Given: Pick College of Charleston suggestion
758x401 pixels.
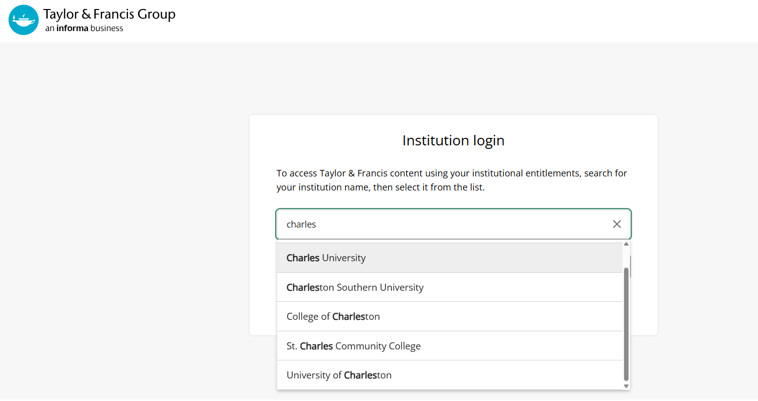Looking at the screenshot, I should (x=450, y=316).
